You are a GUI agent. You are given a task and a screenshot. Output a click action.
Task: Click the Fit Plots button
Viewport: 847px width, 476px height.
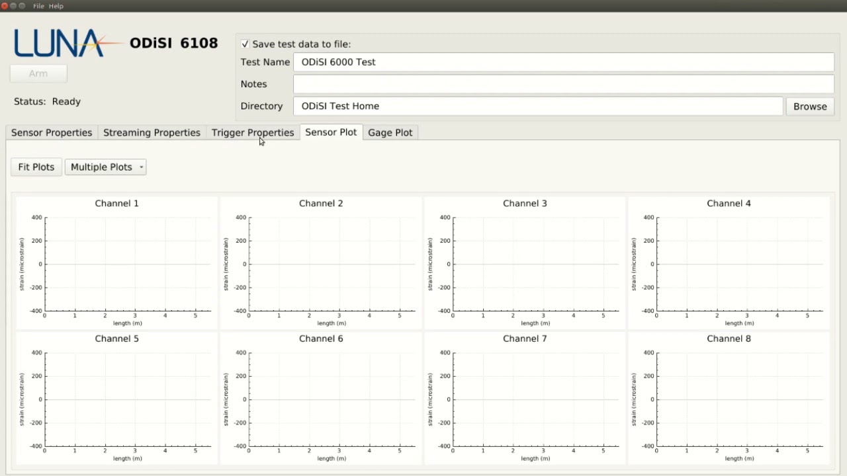point(36,167)
